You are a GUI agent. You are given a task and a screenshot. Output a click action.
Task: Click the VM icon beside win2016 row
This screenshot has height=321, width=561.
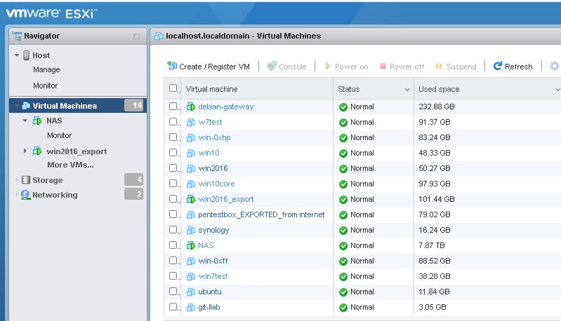coord(191,168)
